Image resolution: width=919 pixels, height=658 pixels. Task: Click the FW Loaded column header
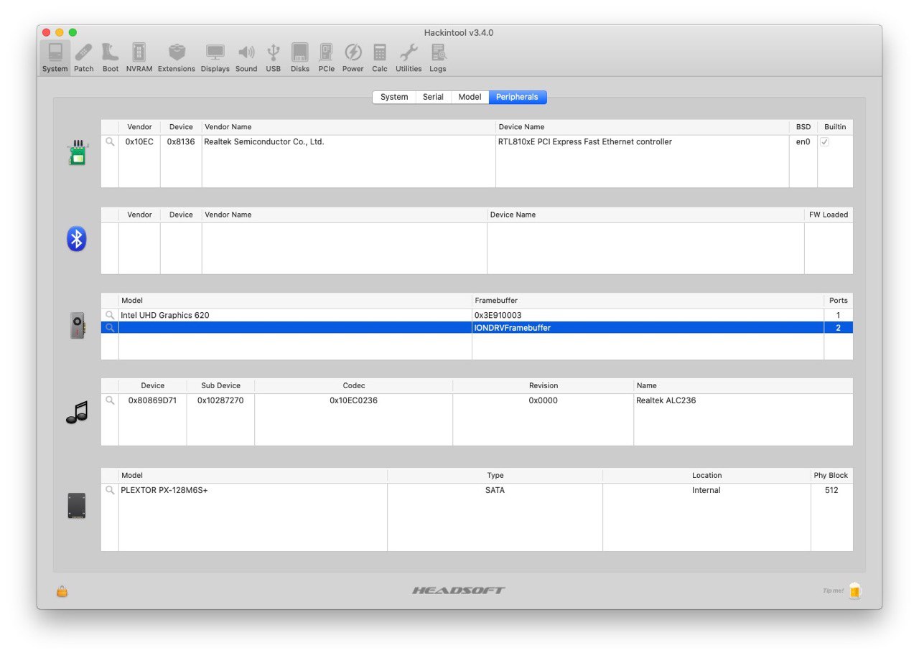coord(829,215)
